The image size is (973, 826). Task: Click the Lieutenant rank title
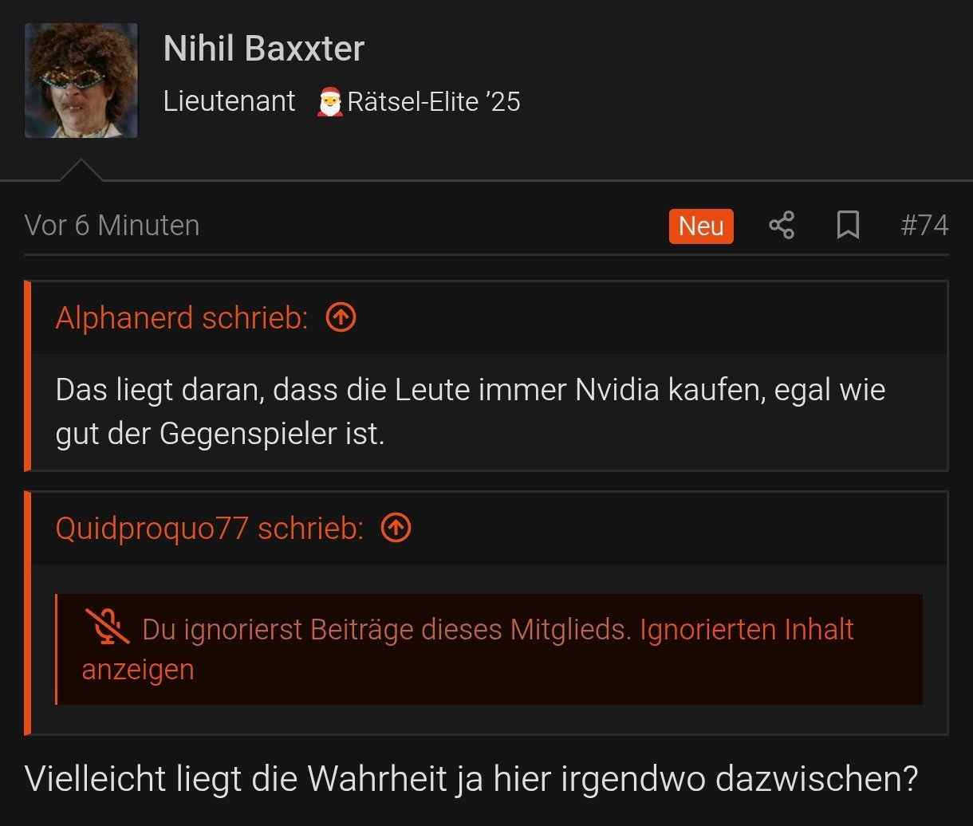pos(230,101)
